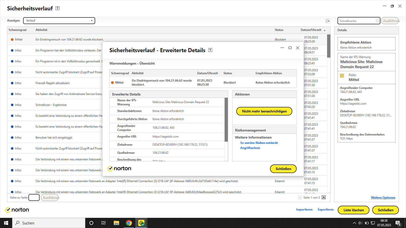Run the quick search with Ausführen
Screen dimensions: 406x228
coord(390,21)
